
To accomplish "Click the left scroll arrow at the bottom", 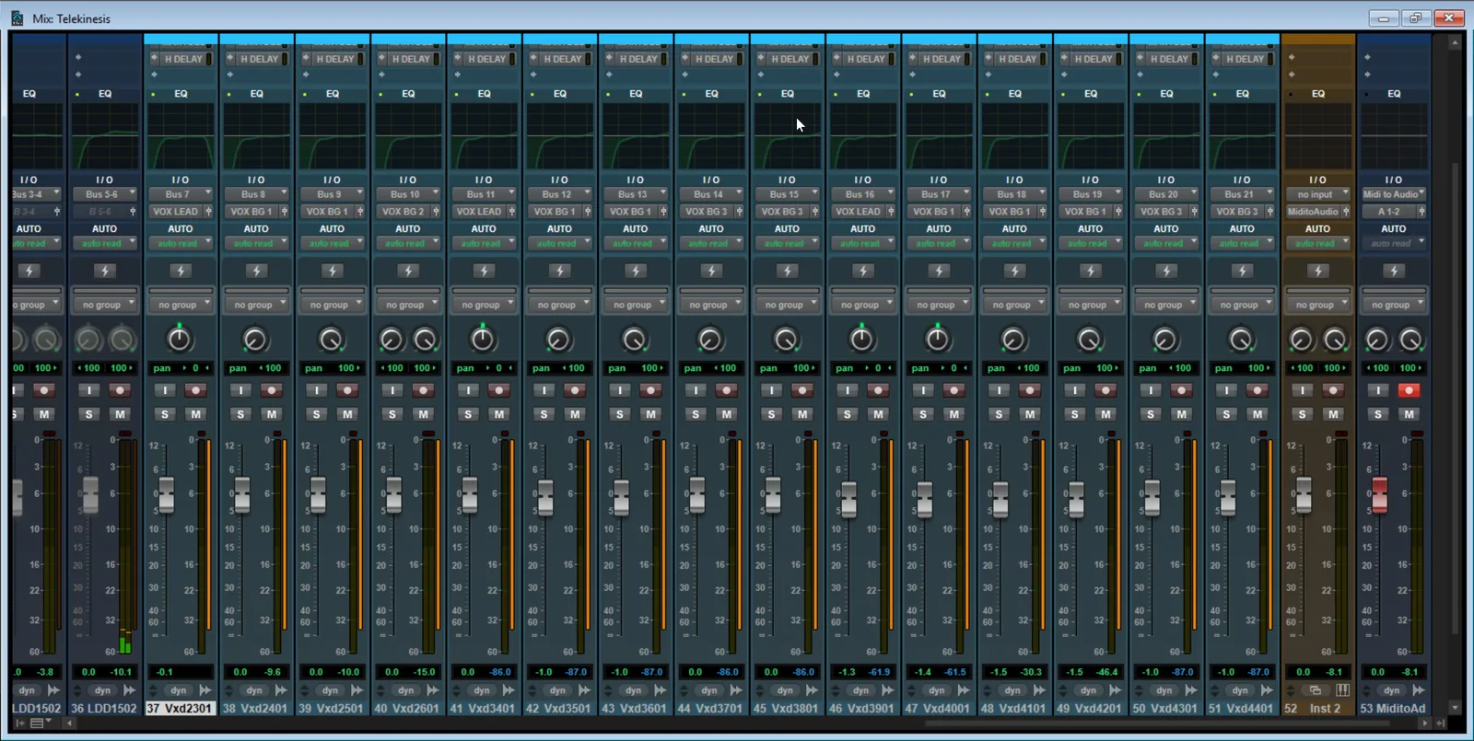I will point(68,724).
